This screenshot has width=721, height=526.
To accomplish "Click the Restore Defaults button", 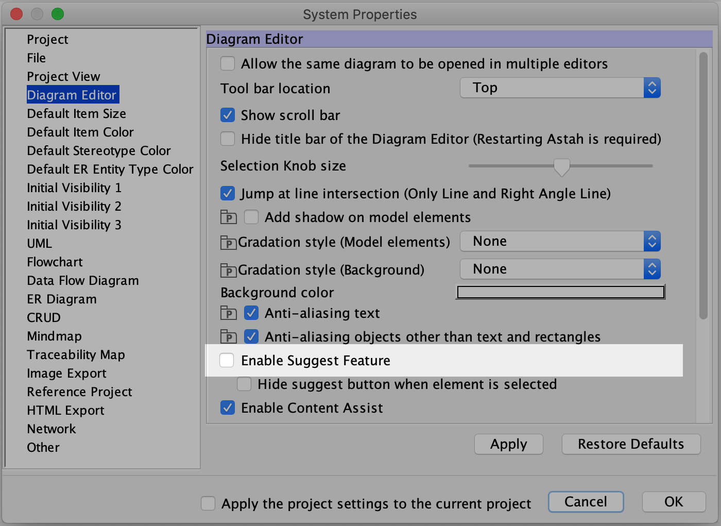I will coord(631,444).
